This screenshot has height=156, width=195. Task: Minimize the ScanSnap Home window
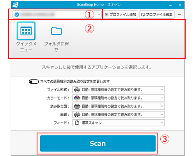tap(170, 5)
